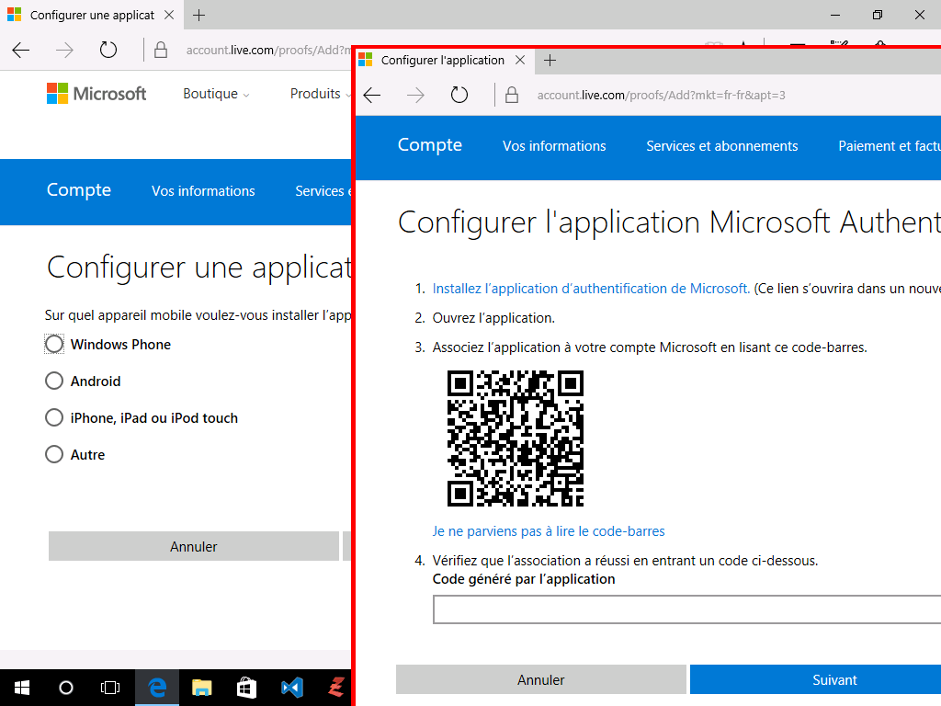The width and height of the screenshot is (941, 706).
Task: Click forward arrow in background browser window
Action: click(64, 50)
